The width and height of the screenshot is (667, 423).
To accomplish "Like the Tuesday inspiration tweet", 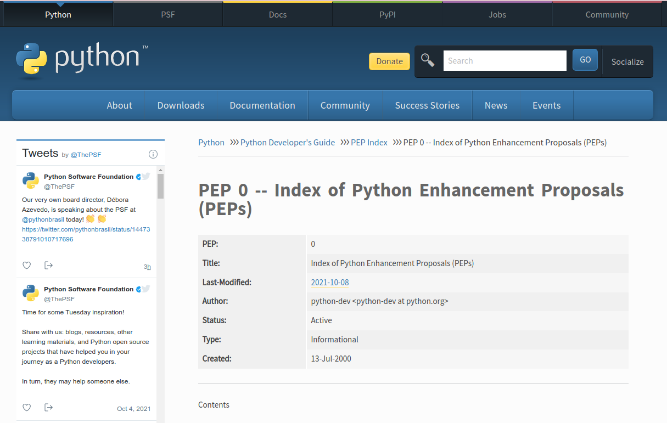I will pyautogui.click(x=26, y=408).
